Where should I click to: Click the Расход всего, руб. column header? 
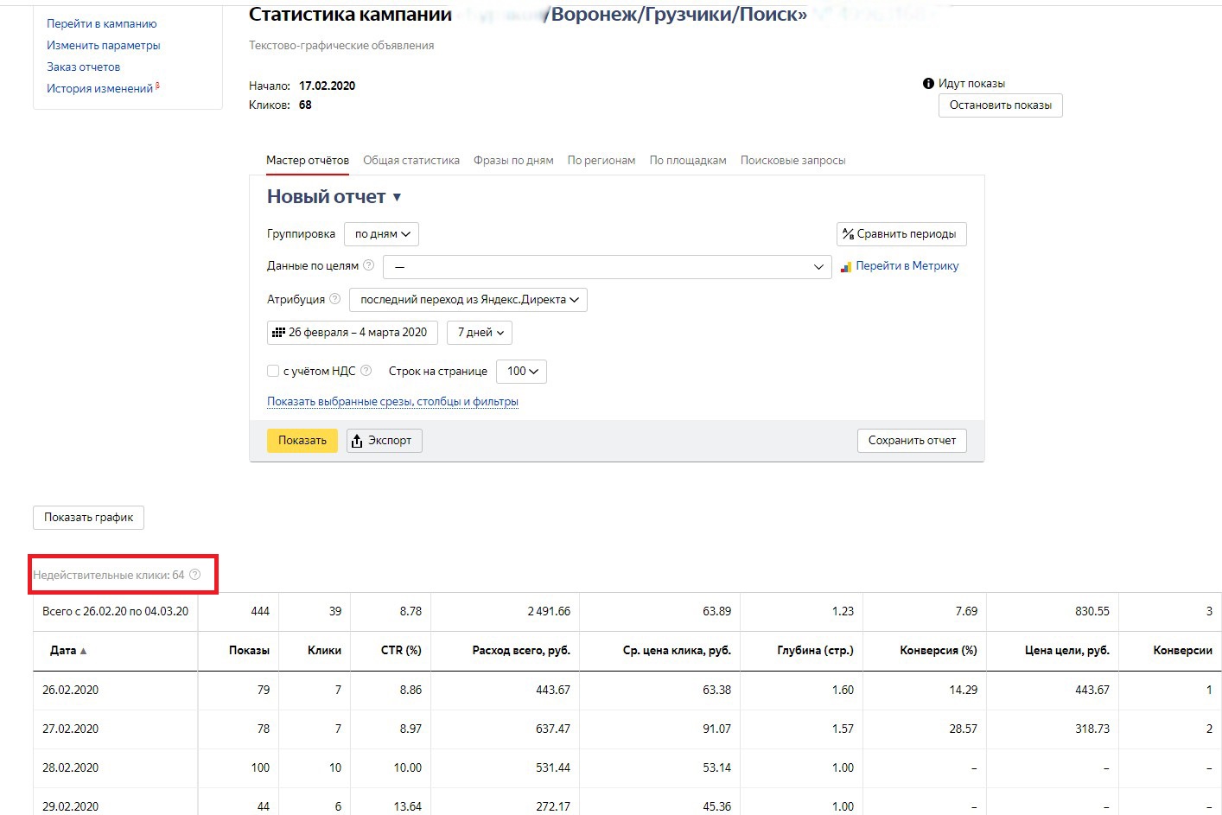[521, 651]
